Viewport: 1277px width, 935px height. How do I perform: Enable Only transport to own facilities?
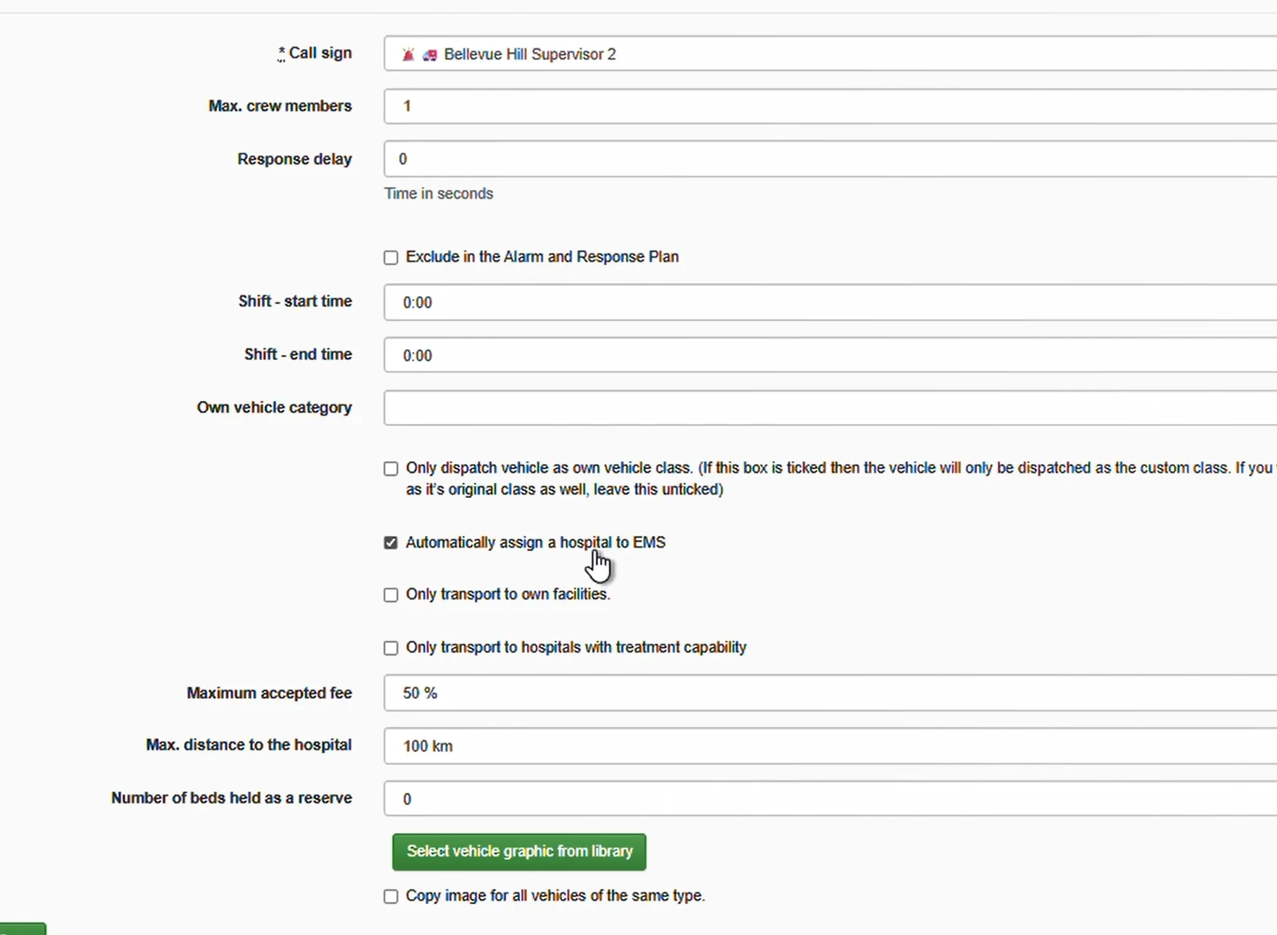coord(391,595)
